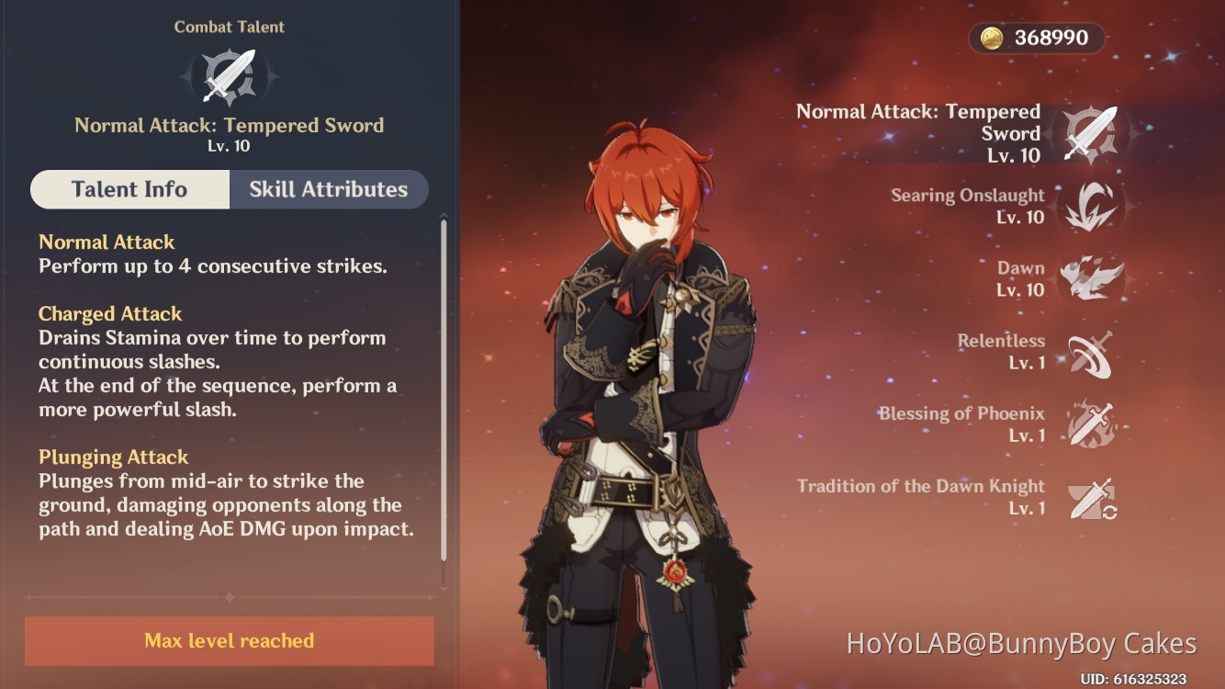The height and width of the screenshot is (689, 1225).
Task: Click the talent description scrollbar
Action: 444,390
